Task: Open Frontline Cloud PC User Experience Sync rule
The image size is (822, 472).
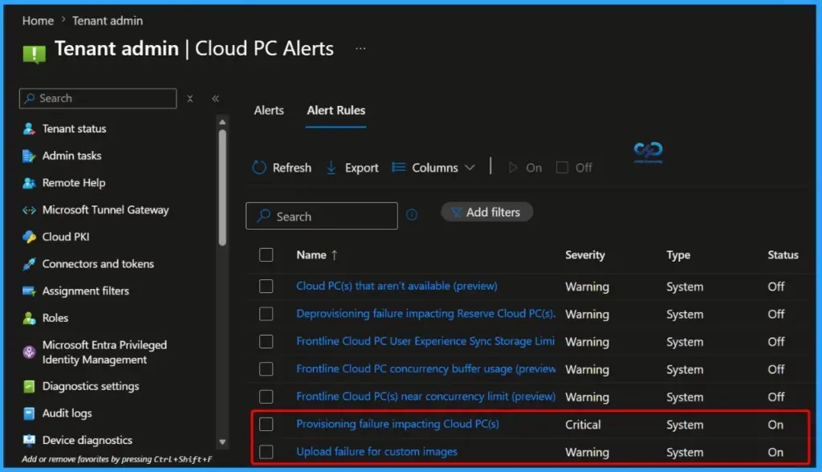Action: pos(425,341)
